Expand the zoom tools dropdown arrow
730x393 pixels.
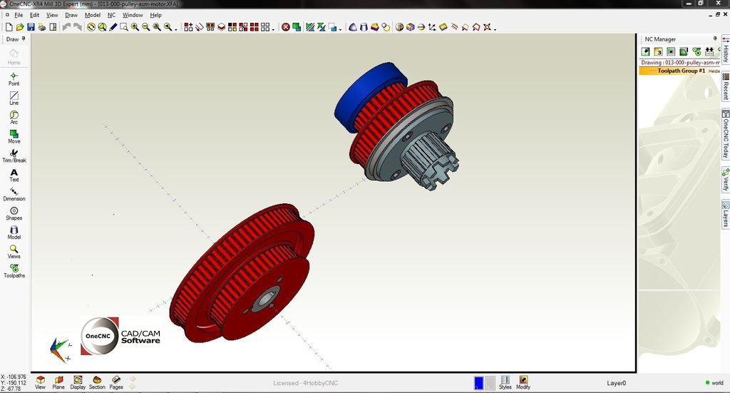click(176, 29)
